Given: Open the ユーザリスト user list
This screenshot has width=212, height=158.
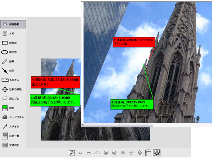Looking at the screenshot, I should pos(13,117).
